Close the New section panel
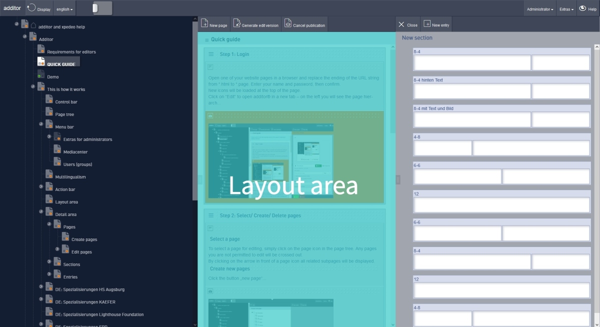Viewport: 600px width, 327px height. 407,24
